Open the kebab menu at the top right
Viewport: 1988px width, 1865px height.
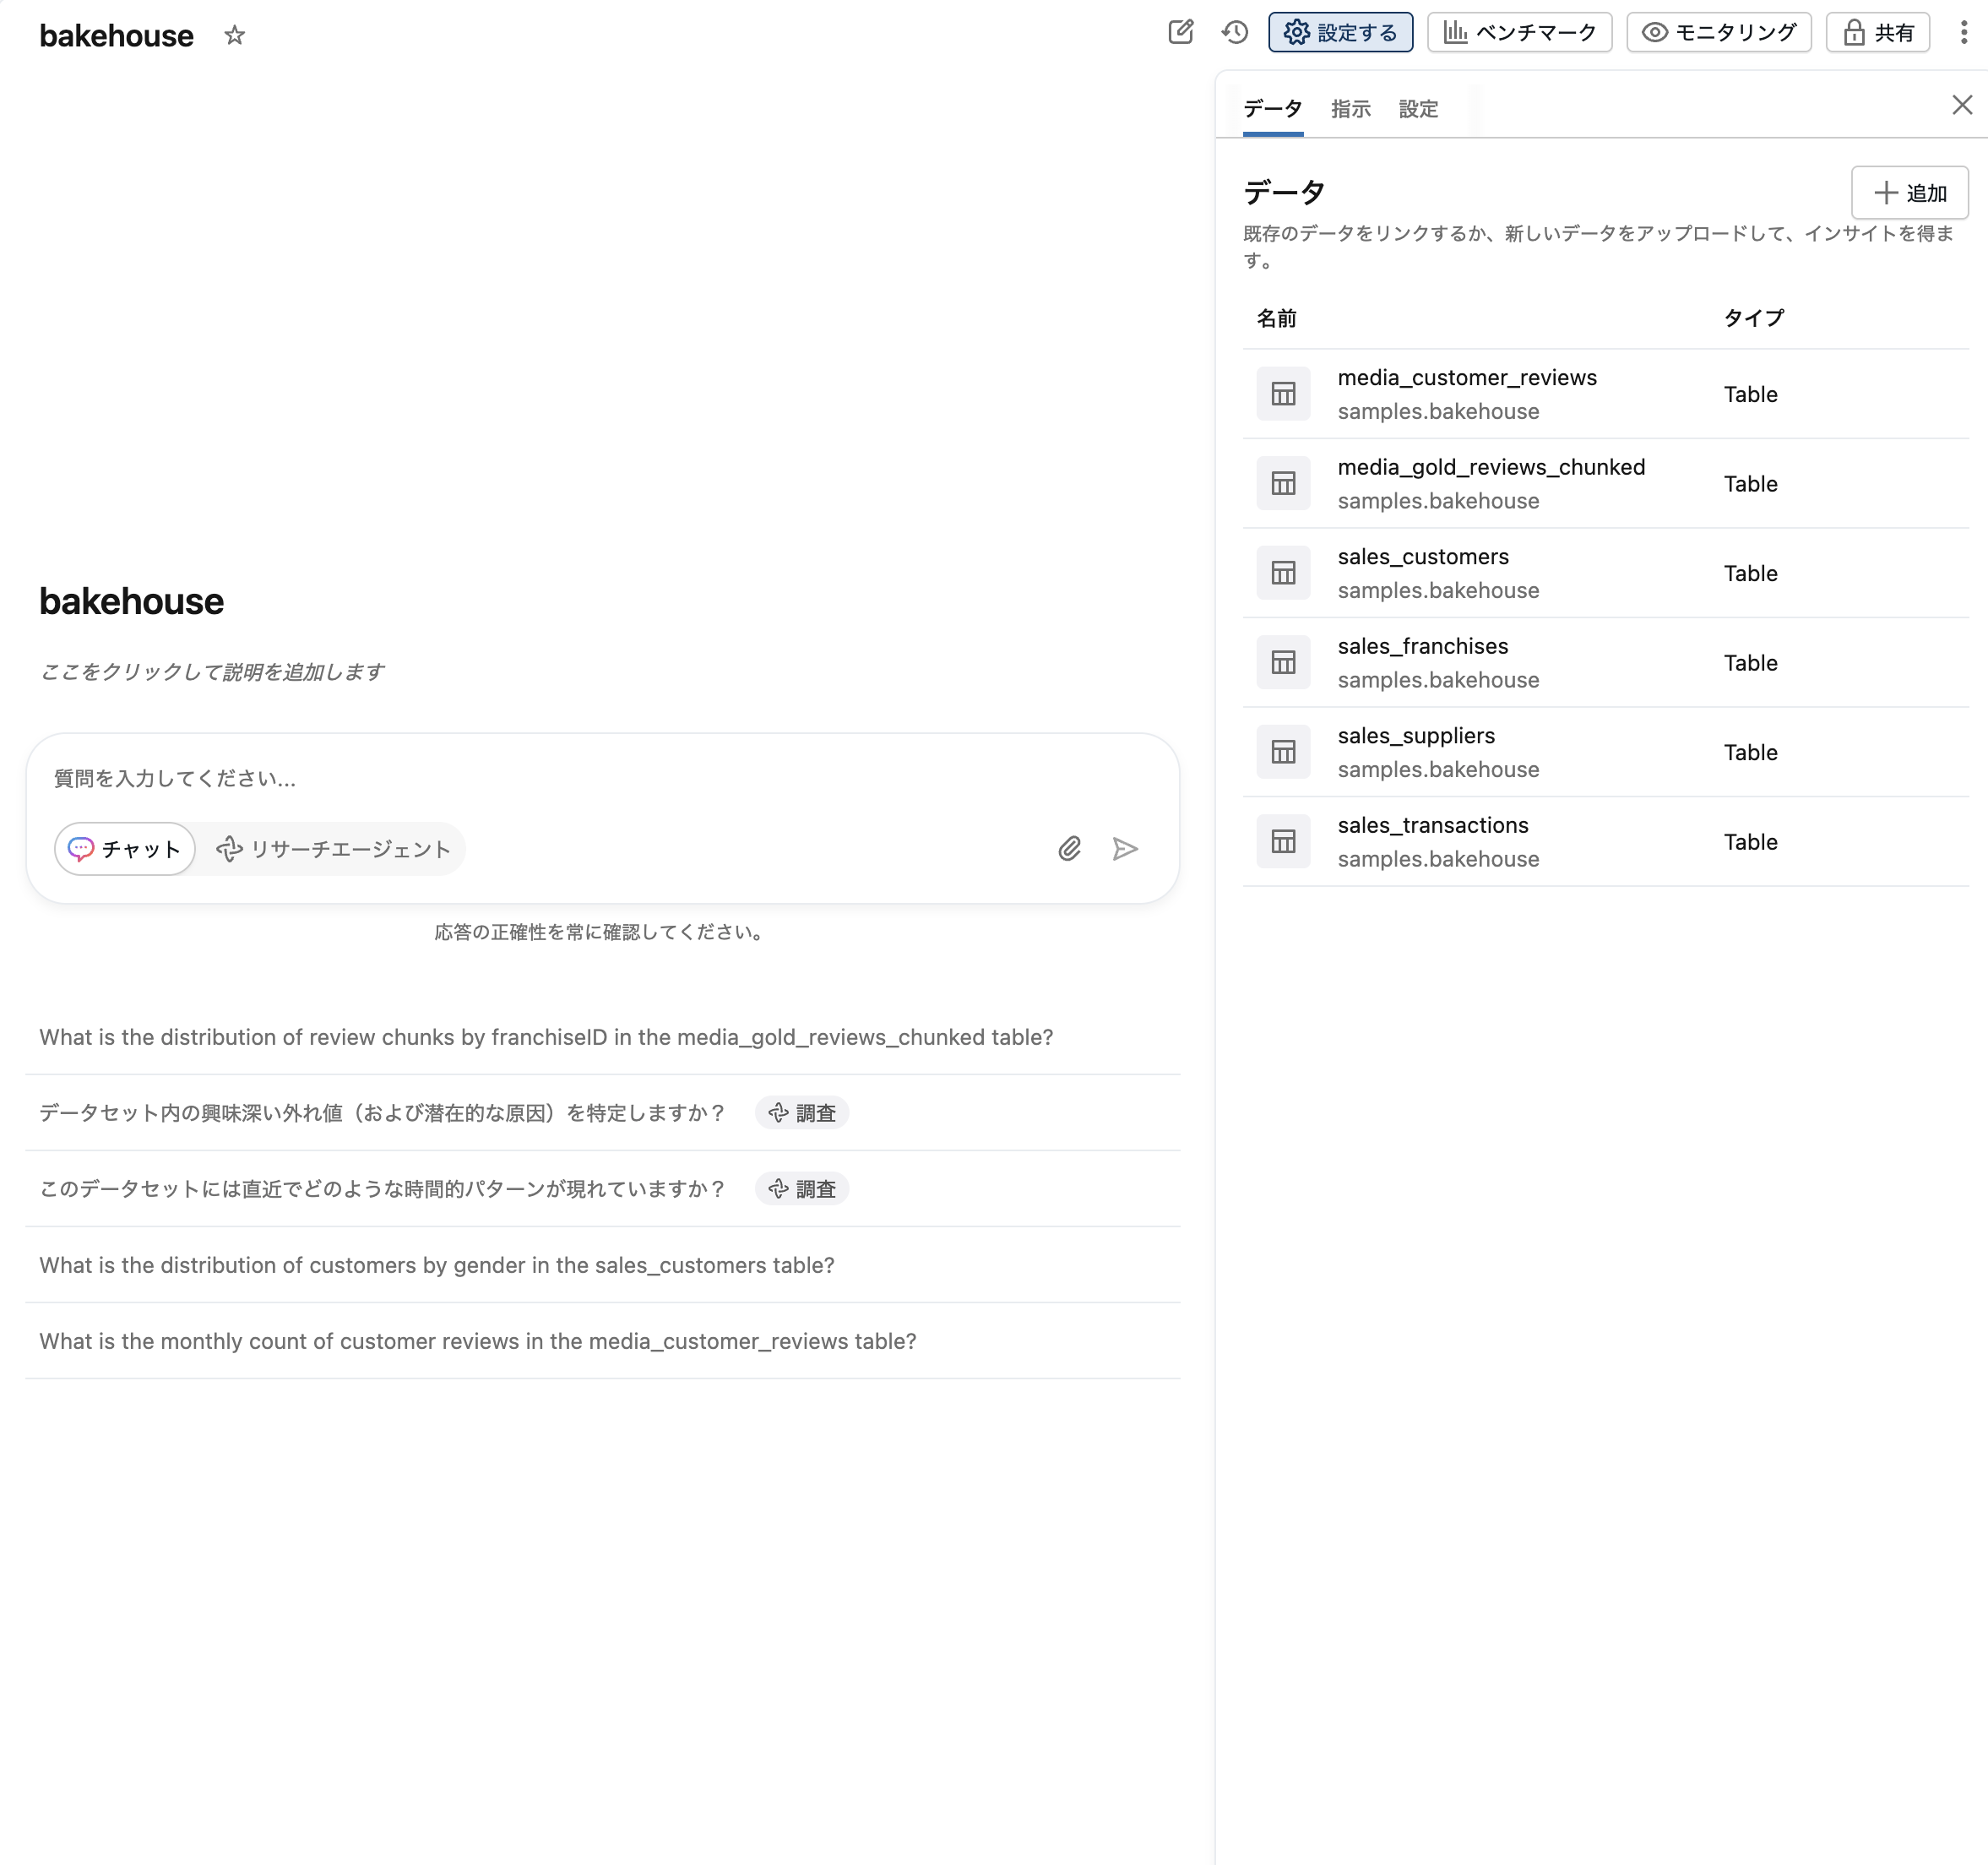tap(1964, 32)
